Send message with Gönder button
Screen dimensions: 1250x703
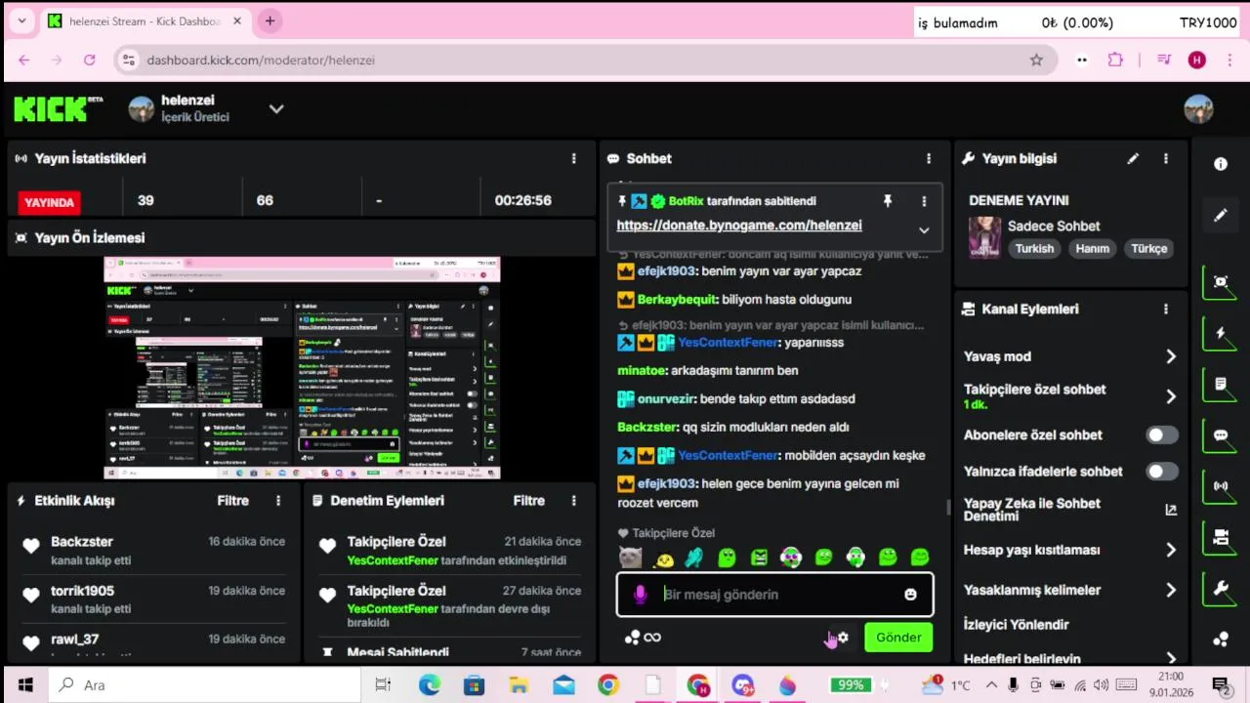[898, 638]
